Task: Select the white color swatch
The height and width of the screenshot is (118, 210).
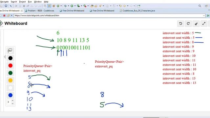Action: coord(10,88)
